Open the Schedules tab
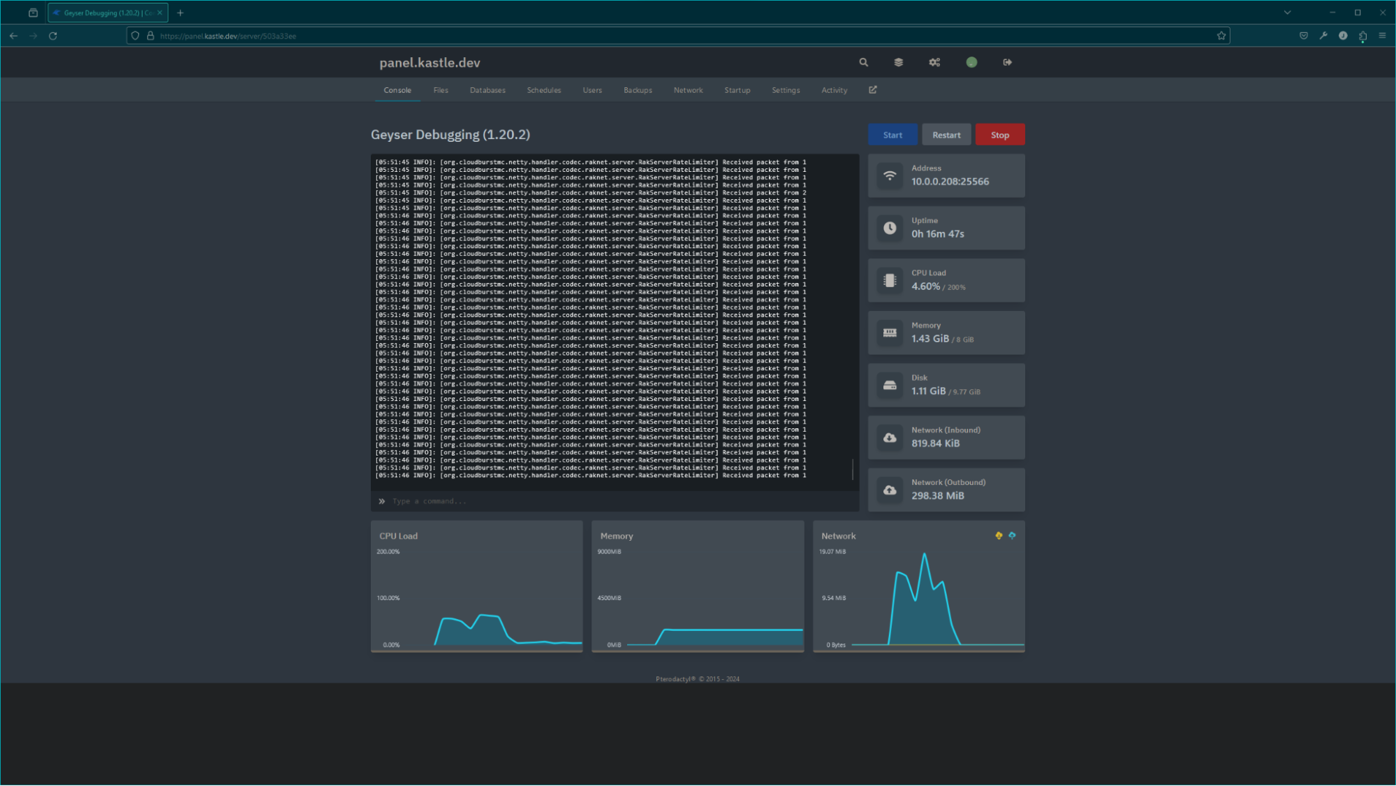 [543, 89]
